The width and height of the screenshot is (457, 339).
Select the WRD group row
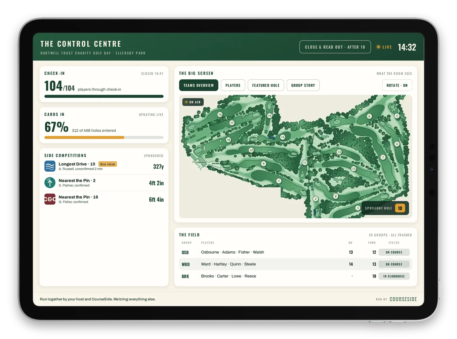[296, 264]
